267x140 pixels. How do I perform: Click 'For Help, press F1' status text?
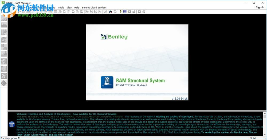click(x=11, y=138)
